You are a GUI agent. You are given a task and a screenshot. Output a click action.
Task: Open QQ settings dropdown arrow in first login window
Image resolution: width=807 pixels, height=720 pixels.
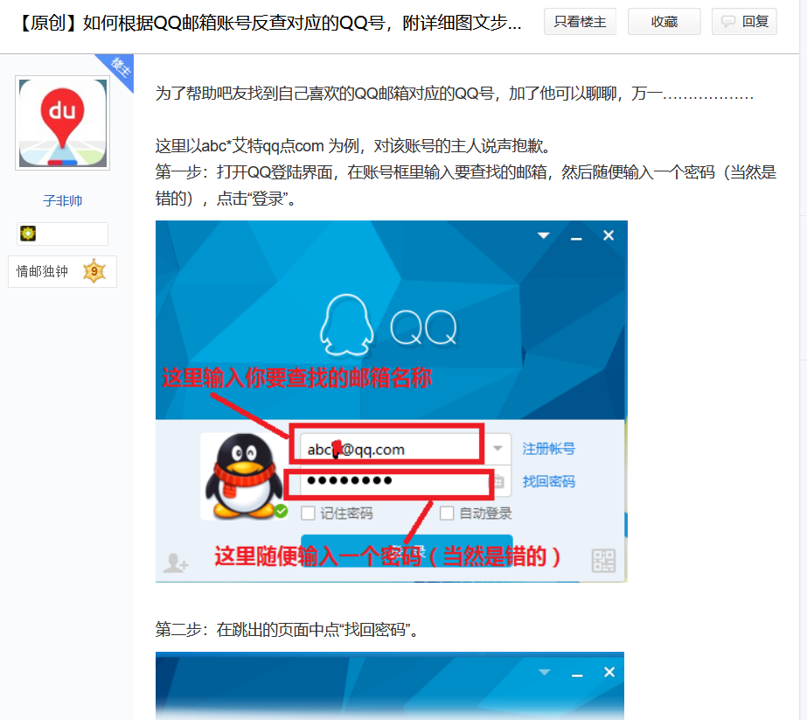[x=544, y=235]
